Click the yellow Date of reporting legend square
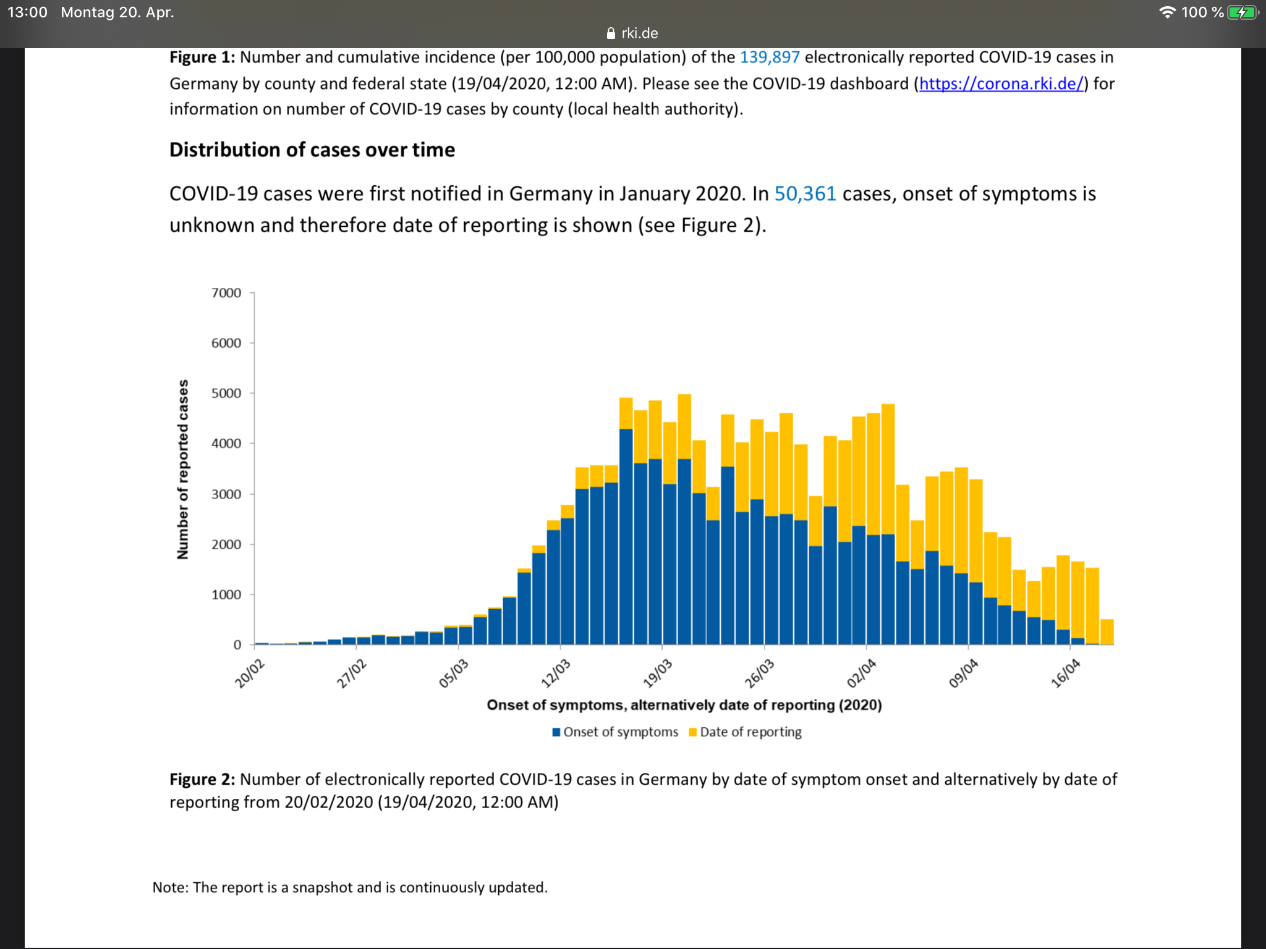1266x949 pixels. pos(693,732)
